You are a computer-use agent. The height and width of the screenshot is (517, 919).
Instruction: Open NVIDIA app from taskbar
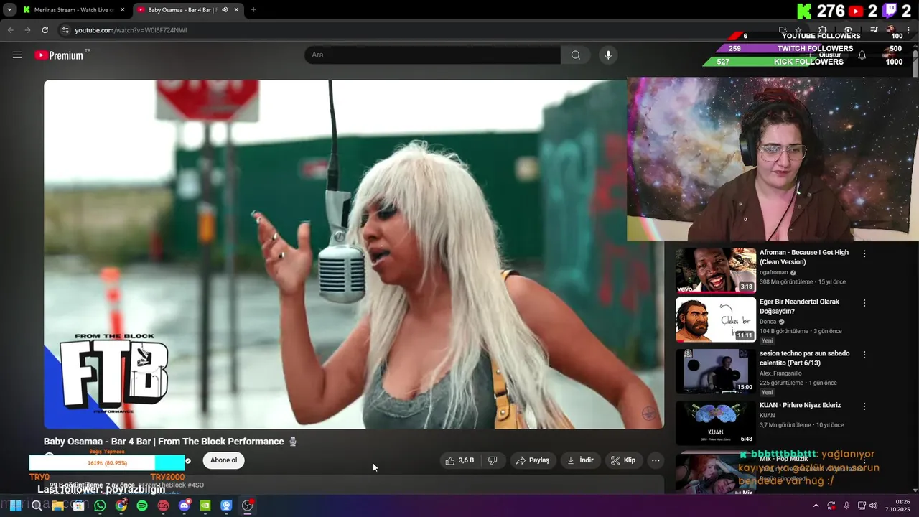point(205,506)
